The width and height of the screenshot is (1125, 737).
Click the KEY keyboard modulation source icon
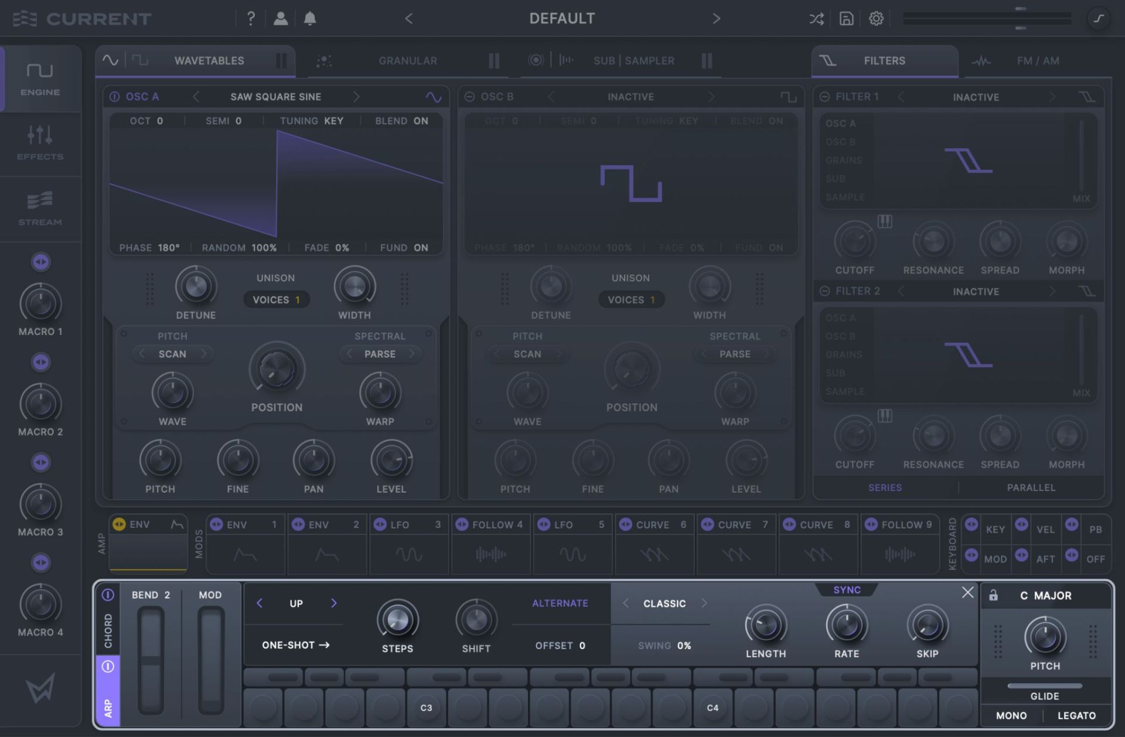(x=971, y=524)
